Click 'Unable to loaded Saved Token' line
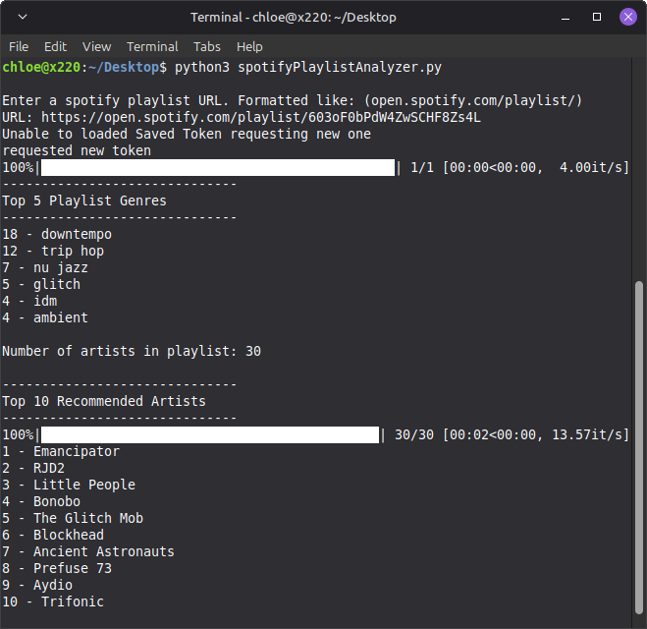This screenshot has width=647, height=629. coord(187,135)
